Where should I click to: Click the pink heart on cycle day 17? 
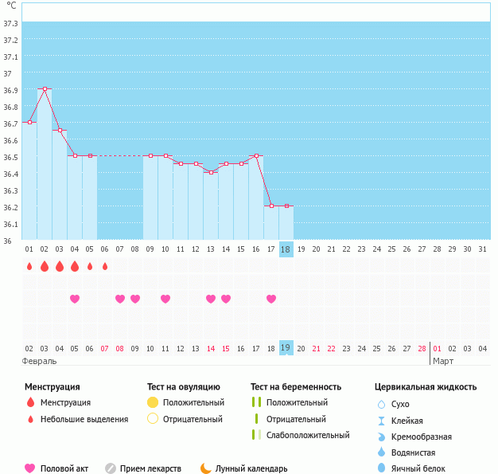coord(271,299)
